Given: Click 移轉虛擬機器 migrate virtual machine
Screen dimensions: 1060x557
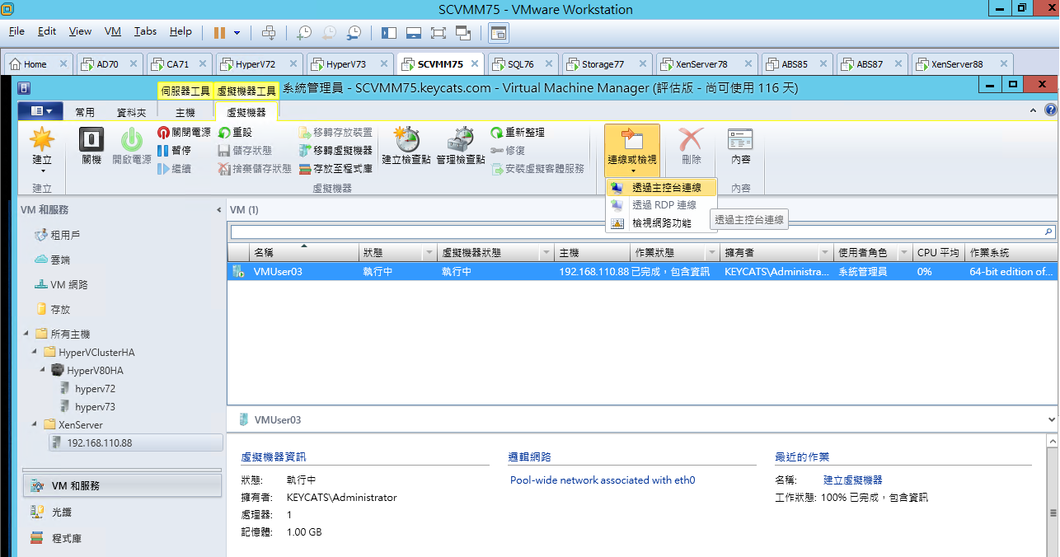Looking at the screenshot, I should (335, 150).
